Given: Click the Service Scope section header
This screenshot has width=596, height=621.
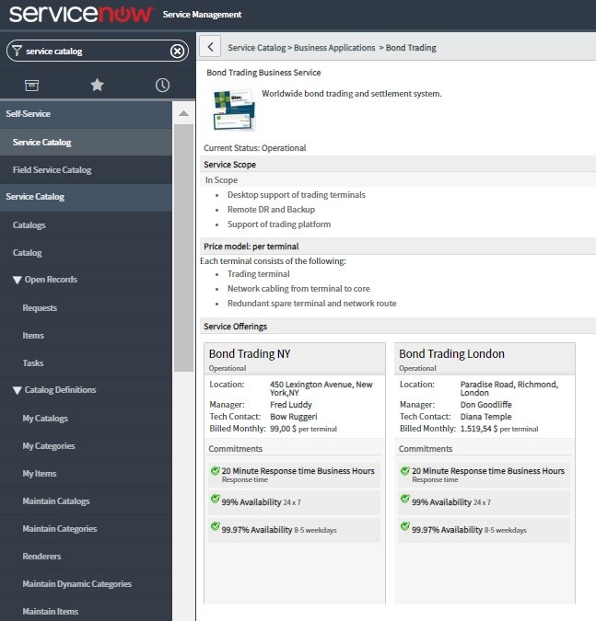Looking at the screenshot, I should click(x=398, y=165).
